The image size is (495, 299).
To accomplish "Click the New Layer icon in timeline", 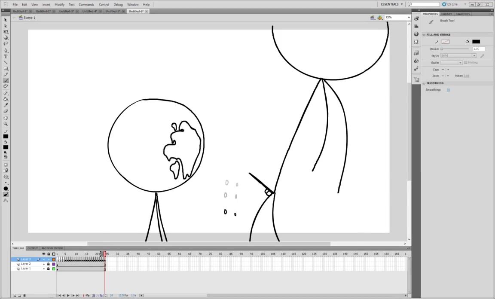I will pos(14,296).
